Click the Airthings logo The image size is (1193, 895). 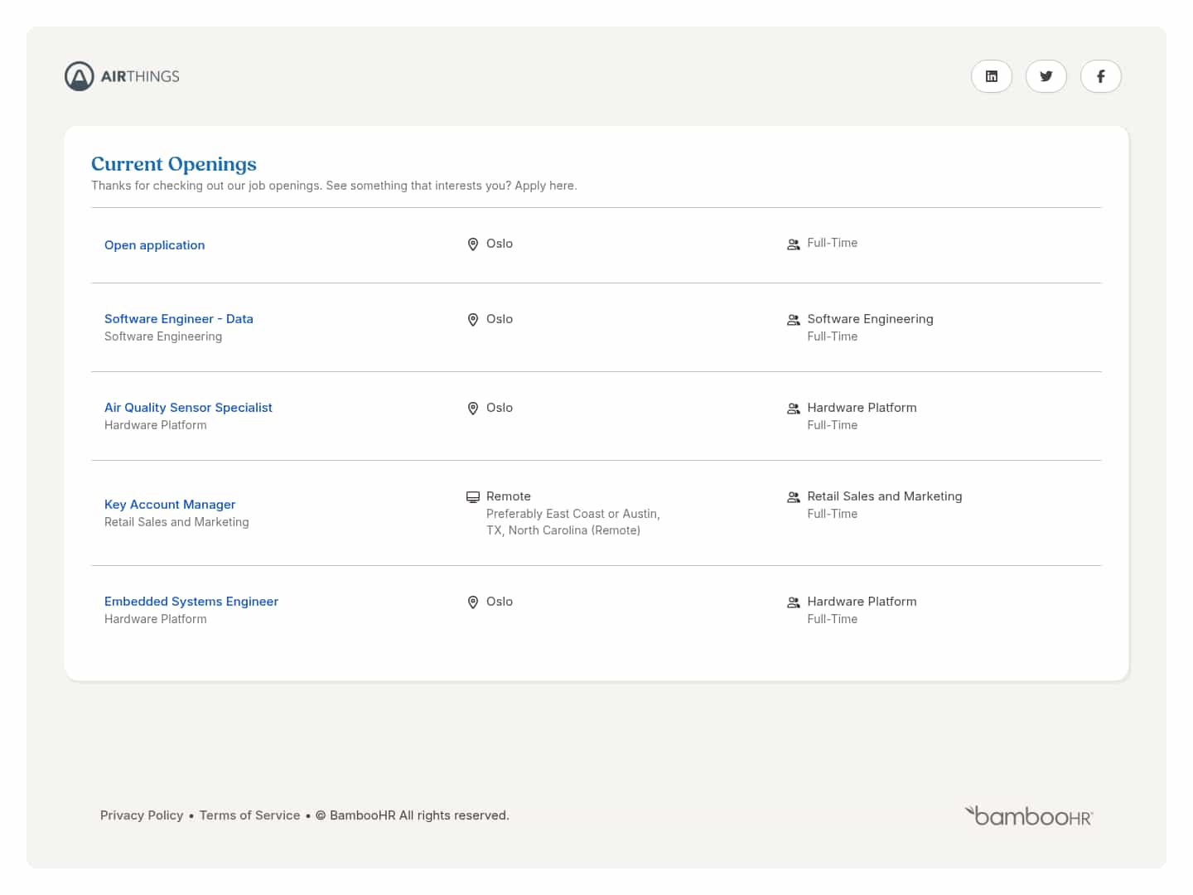click(122, 76)
